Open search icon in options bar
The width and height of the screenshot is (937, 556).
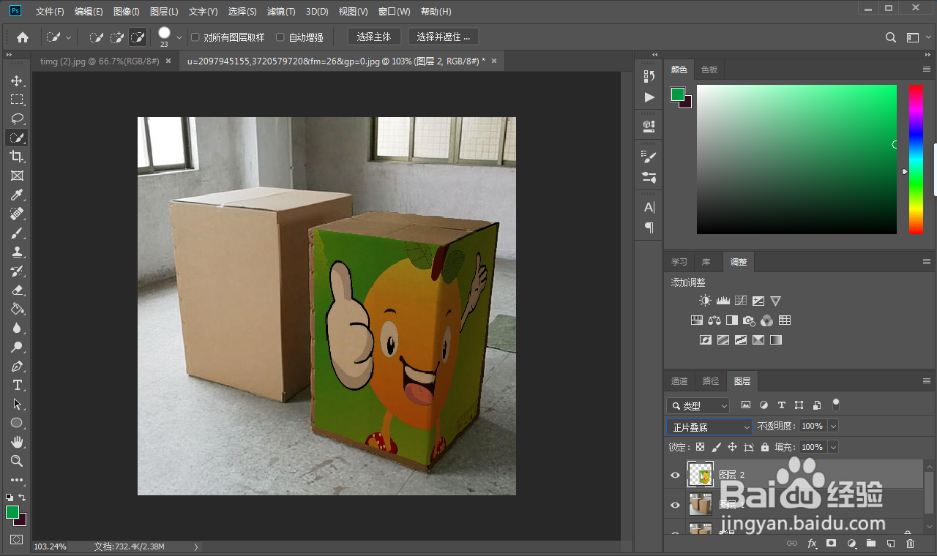pos(891,37)
